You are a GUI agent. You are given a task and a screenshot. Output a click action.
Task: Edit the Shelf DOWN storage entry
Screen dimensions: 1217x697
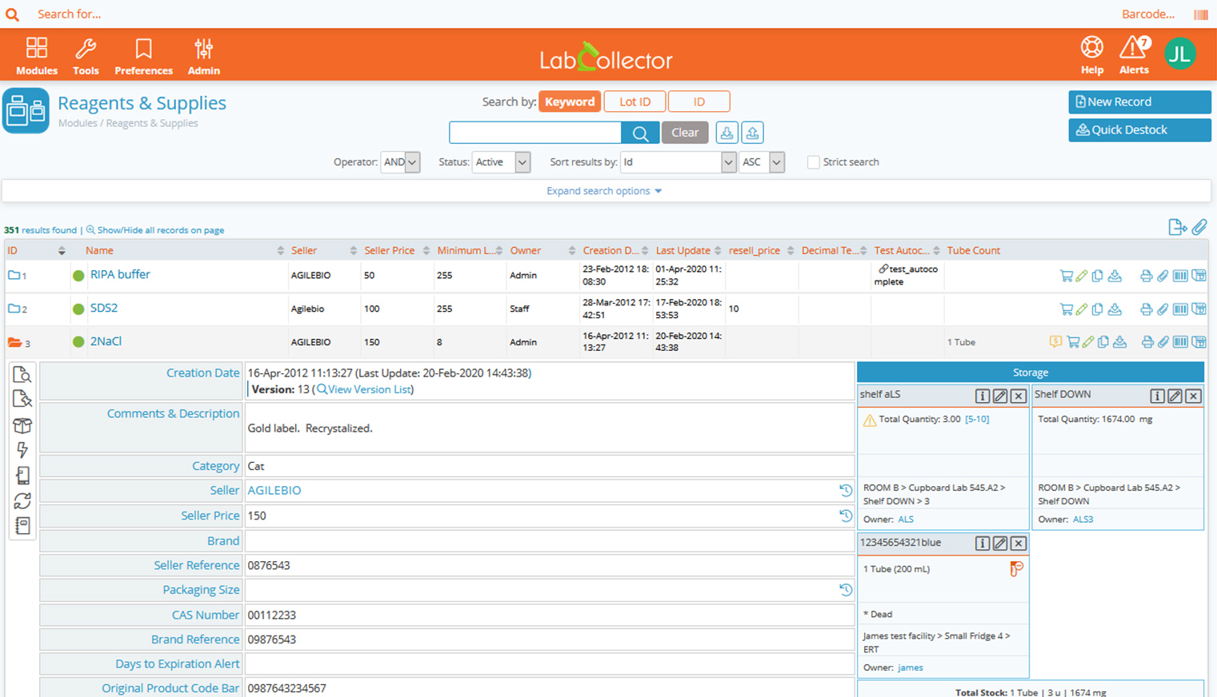point(1175,396)
